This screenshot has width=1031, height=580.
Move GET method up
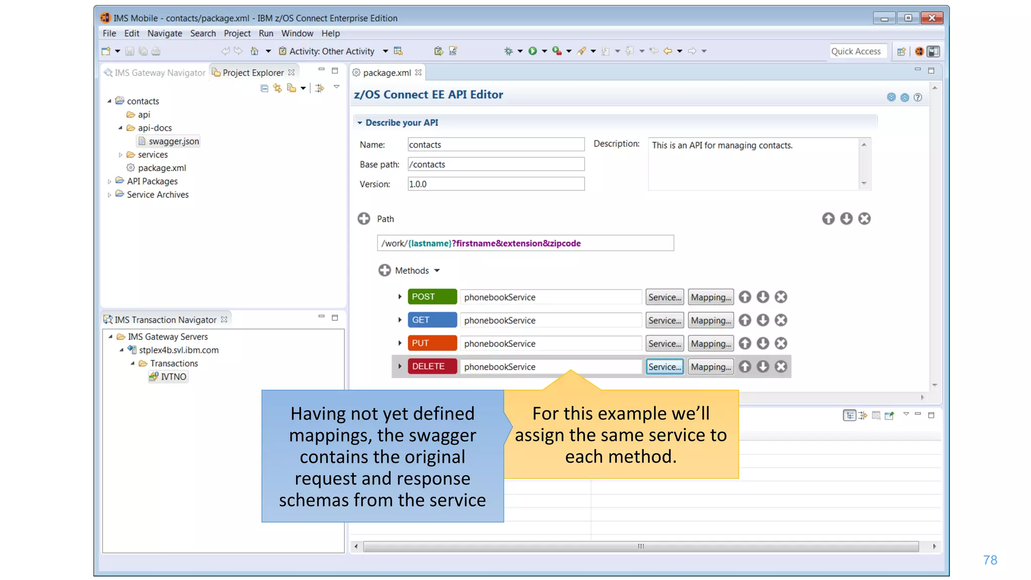coord(745,320)
